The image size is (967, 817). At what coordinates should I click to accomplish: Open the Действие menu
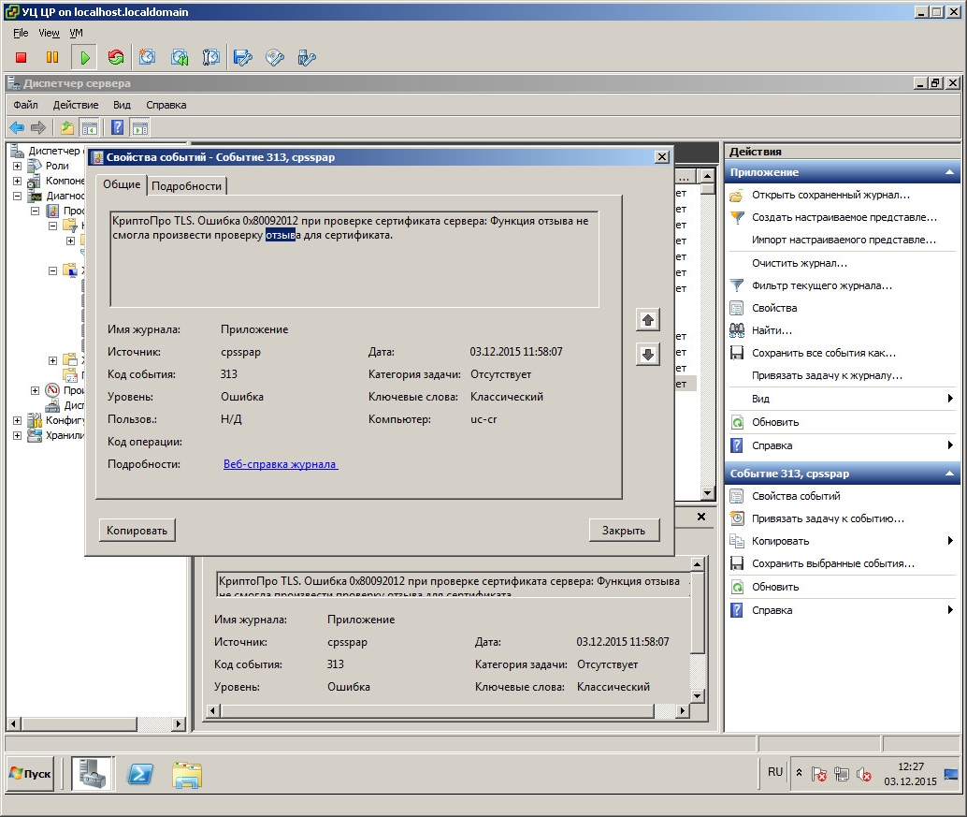click(76, 105)
